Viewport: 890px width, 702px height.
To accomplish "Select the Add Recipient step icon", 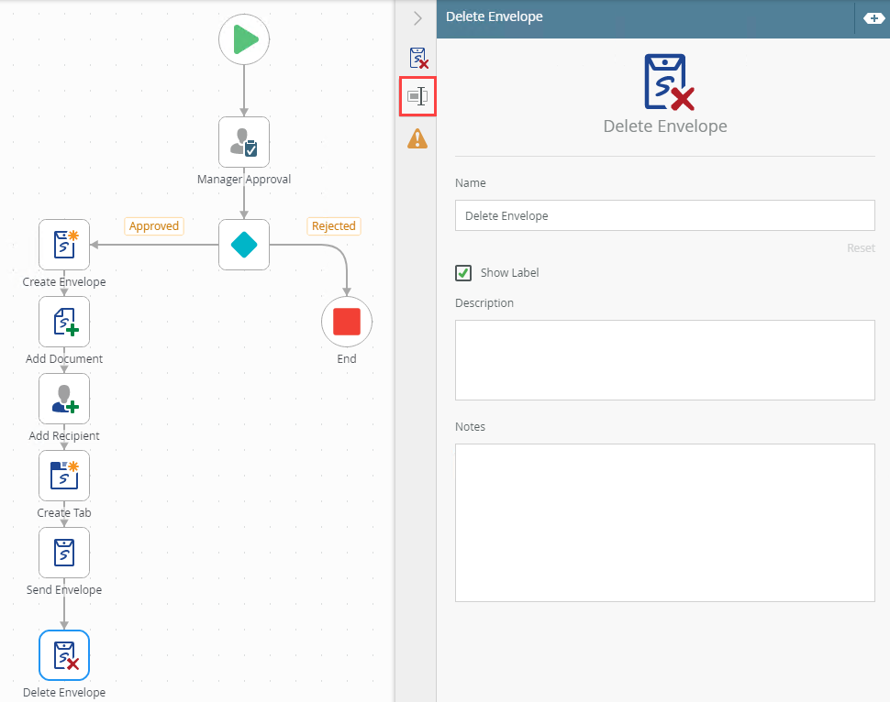I will [64, 399].
